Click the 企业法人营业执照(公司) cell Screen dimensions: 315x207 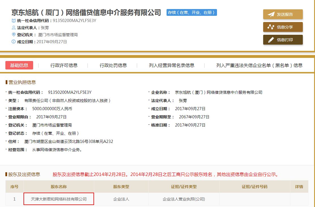[184, 199]
